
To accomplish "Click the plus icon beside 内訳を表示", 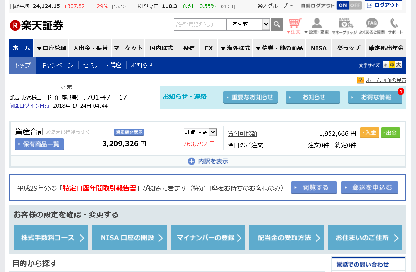I will tap(192, 161).
